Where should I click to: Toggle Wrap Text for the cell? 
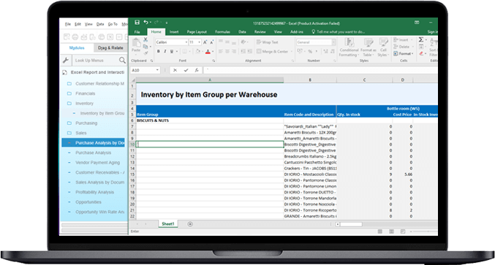pos(267,42)
